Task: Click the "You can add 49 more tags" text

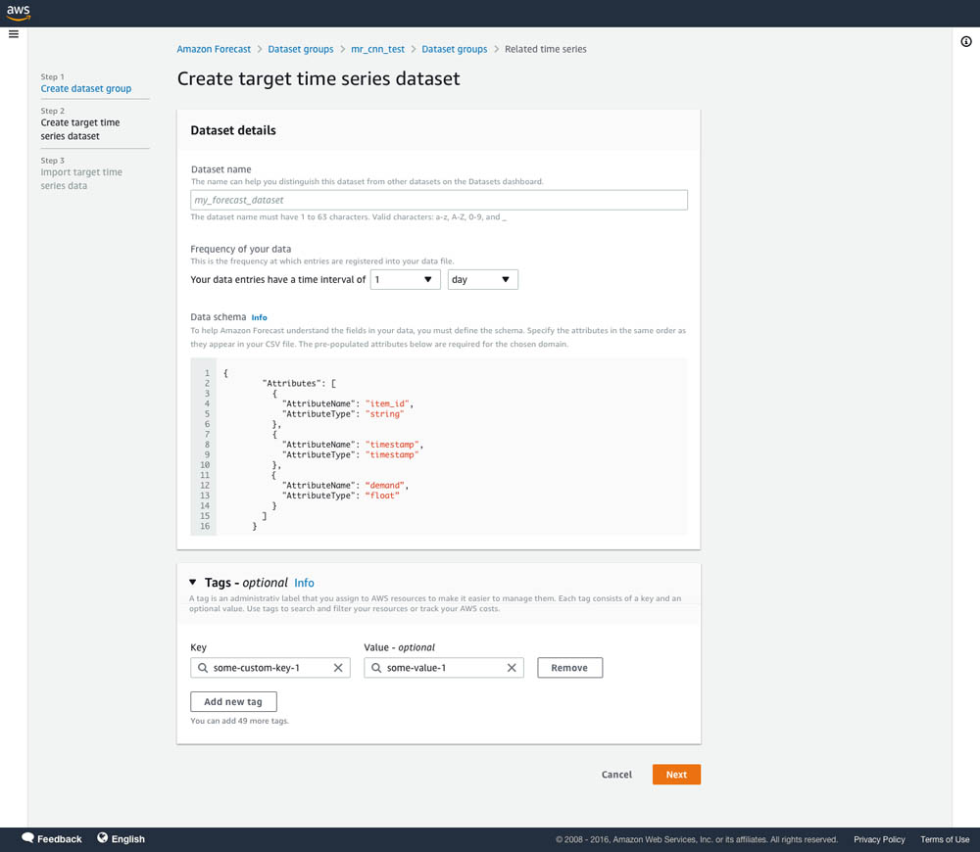Action: pyautogui.click(x=239, y=721)
